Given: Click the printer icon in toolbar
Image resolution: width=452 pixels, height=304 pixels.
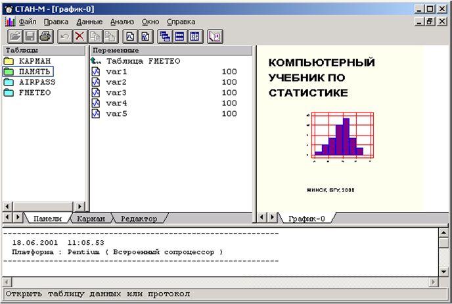Looking at the screenshot, I should coord(45,37).
